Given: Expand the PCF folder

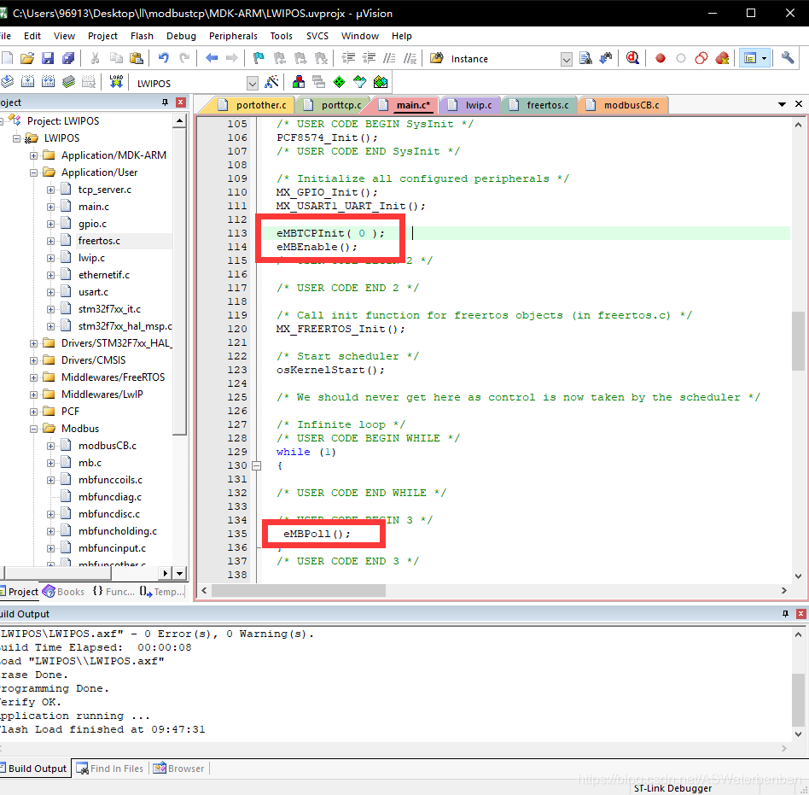Looking at the screenshot, I should (x=33, y=412).
